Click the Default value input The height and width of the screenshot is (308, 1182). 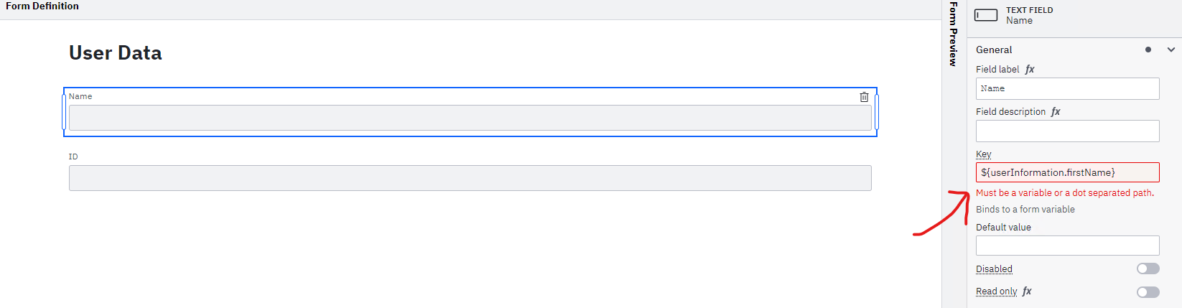1067,246
